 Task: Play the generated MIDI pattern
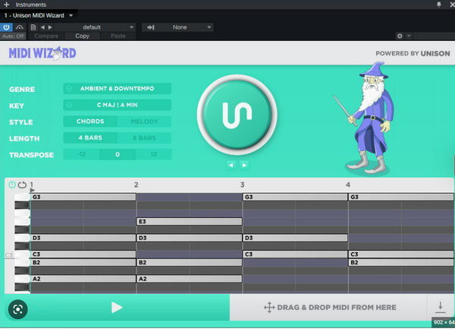pyautogui.click(x=117, y=308)
